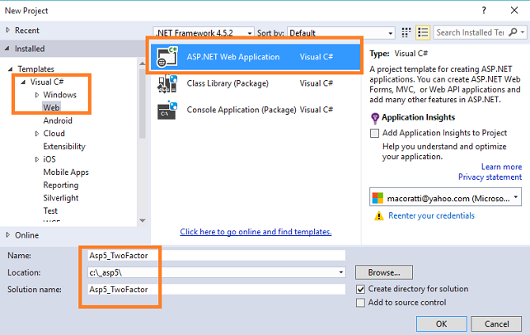Click the Console Application (Package) template icon

point(167,111)
